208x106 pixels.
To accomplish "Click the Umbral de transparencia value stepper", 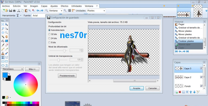I will [x=82, y=60].
